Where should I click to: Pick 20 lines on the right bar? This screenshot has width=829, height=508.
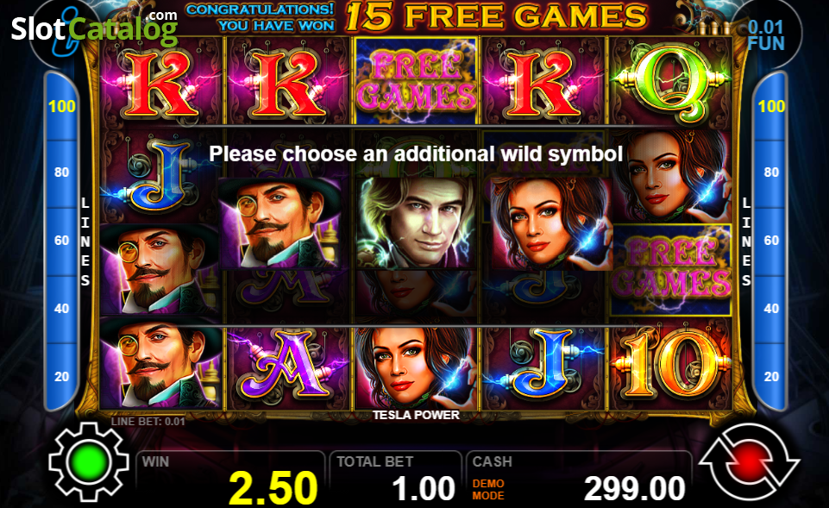coord(771,376)
